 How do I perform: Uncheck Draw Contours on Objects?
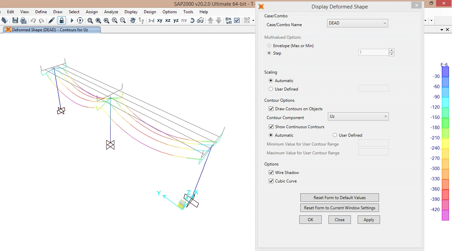point(271,109)
